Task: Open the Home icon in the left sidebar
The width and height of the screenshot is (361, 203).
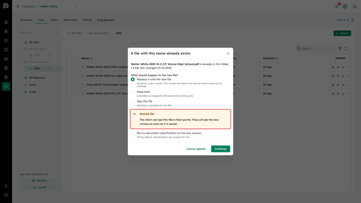Action: pos(6,22)
